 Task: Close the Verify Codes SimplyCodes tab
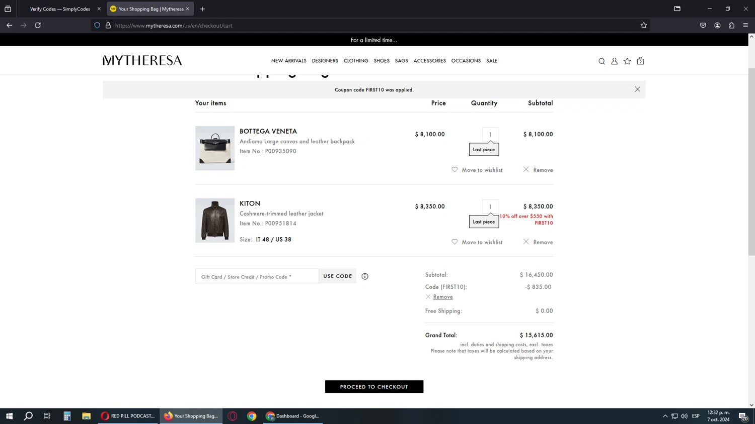click(99, 9)
